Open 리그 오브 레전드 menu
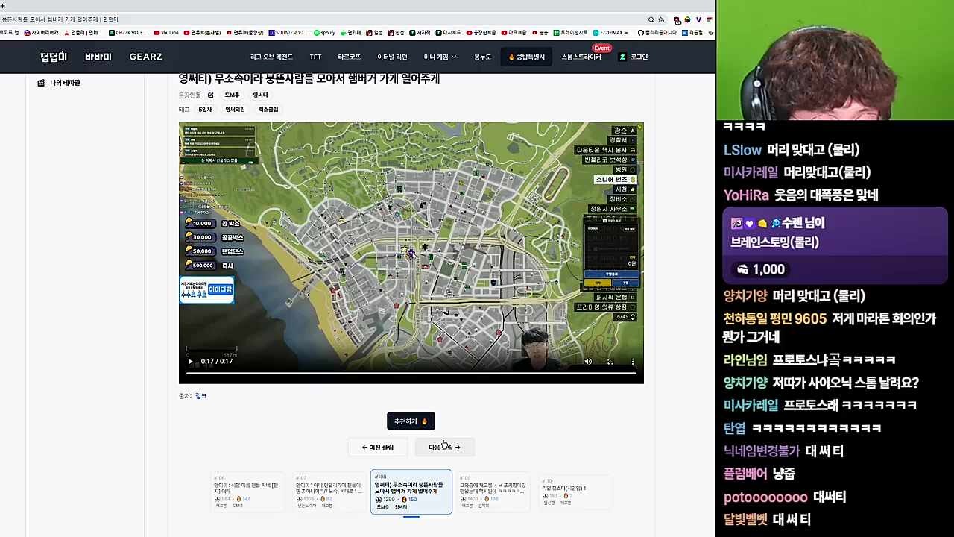The height and width of the screenshot is (537, 954). point(271,57)
